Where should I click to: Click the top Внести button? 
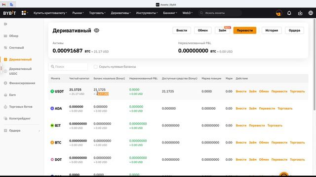point(182,30)
